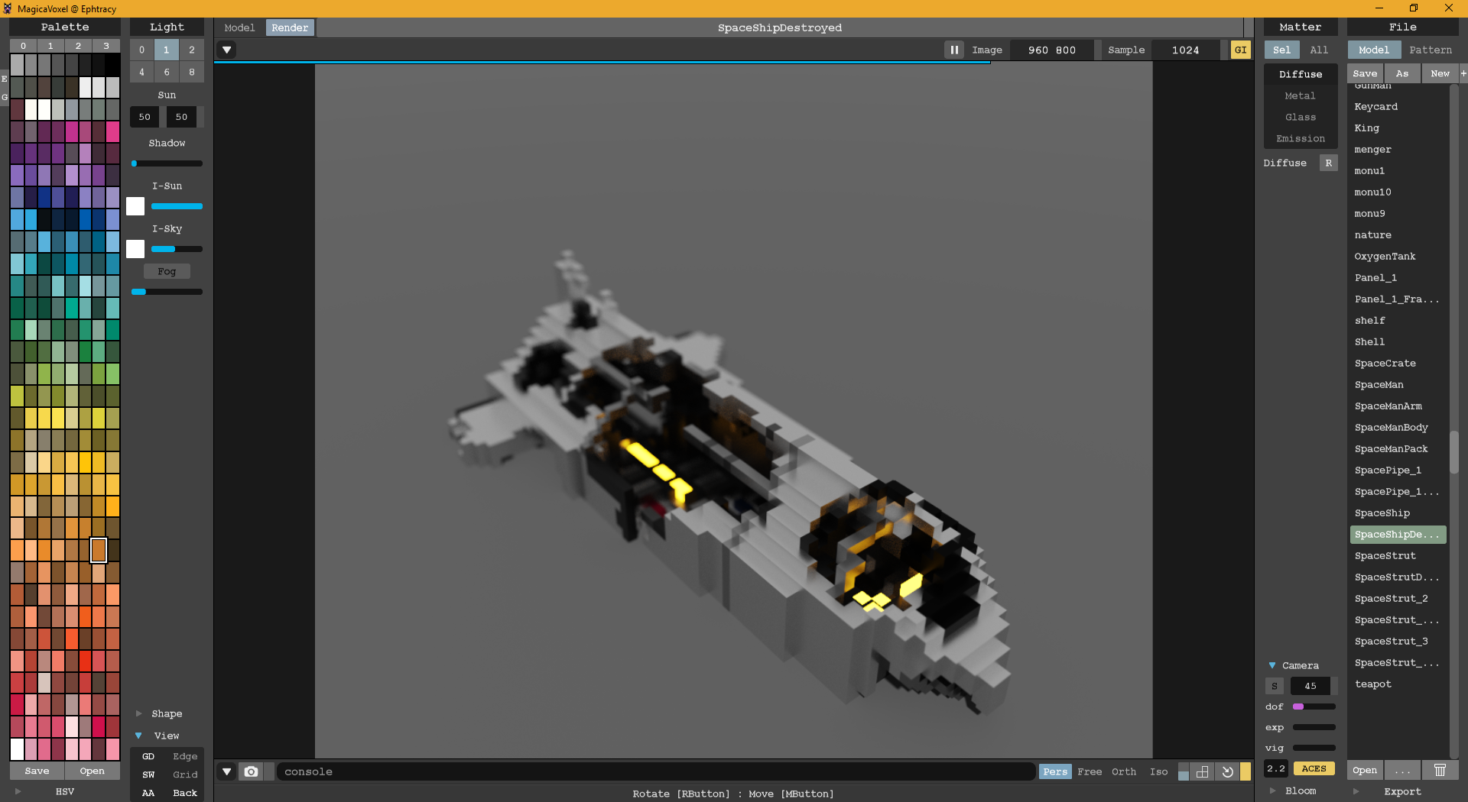Viewport: 1468px width, 802px height.
Task: Open the teapot model from file list
Action: point(1372,684)
